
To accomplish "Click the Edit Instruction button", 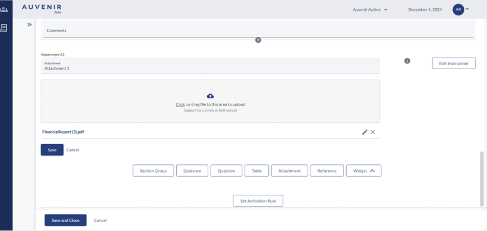I will tap(453, 63).
